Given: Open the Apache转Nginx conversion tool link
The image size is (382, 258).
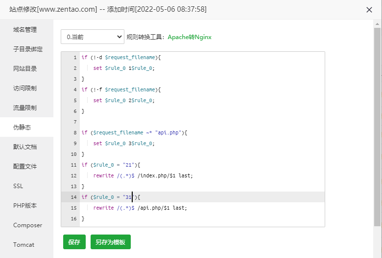Looking at the screenshot, I should coord(190,37).
